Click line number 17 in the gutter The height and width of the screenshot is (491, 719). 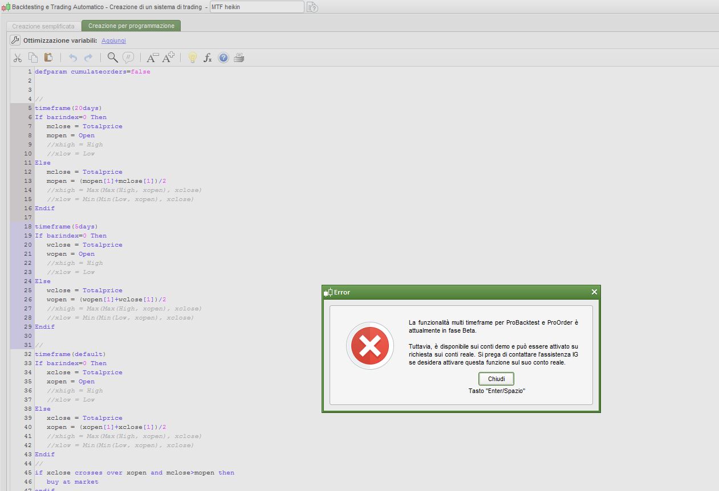tap(28, 218)
